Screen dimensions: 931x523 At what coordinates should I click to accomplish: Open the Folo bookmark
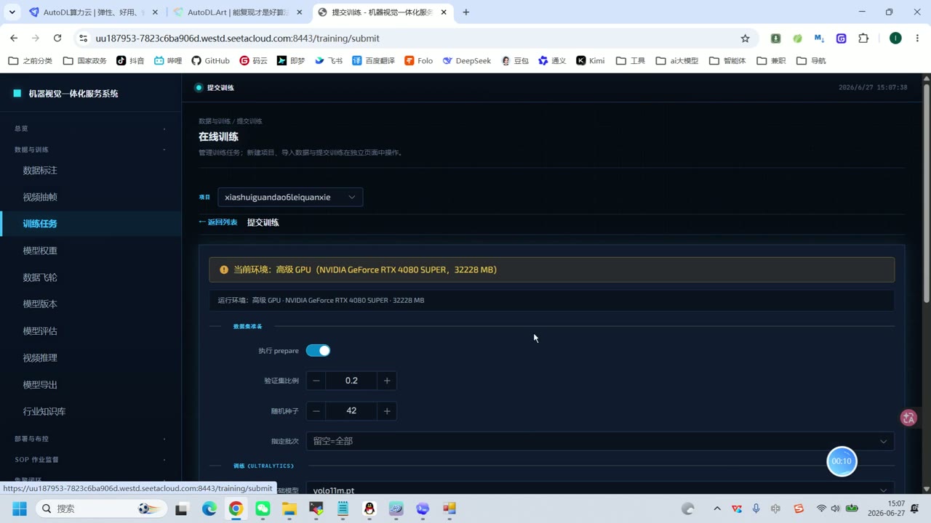click(419, 60)
